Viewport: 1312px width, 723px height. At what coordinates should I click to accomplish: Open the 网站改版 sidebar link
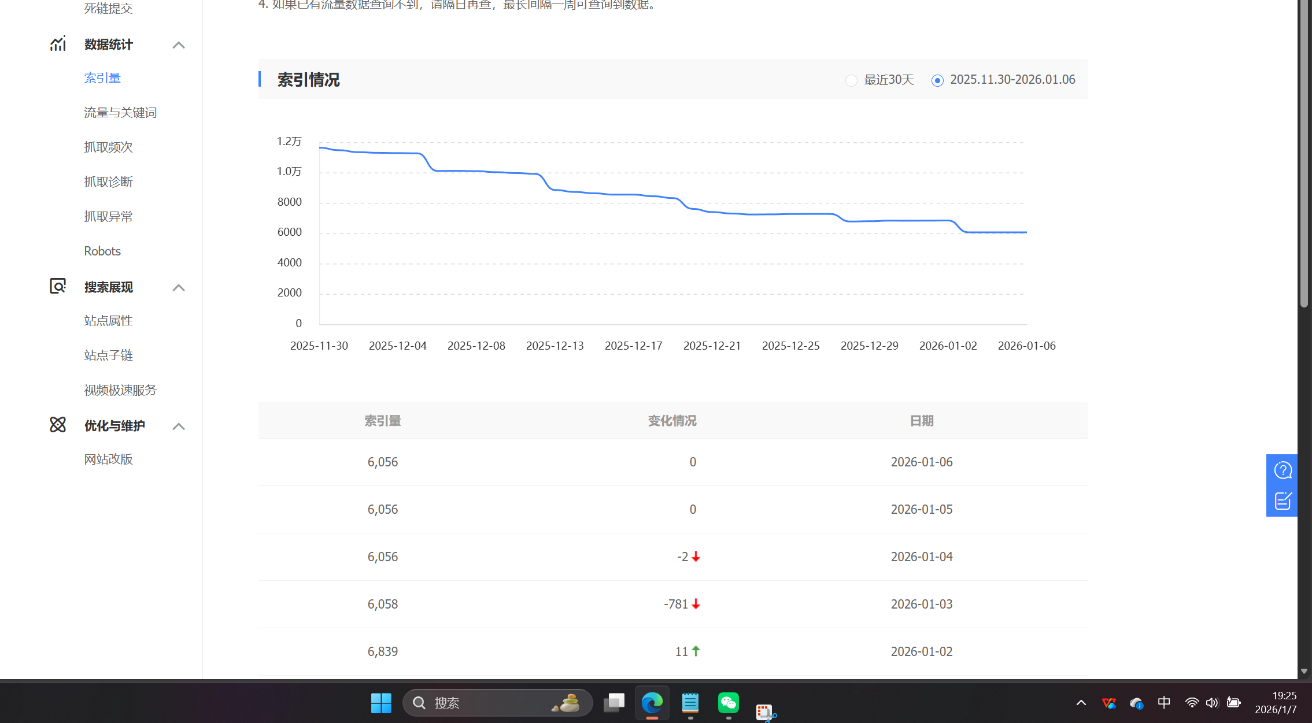coord(108,459)
